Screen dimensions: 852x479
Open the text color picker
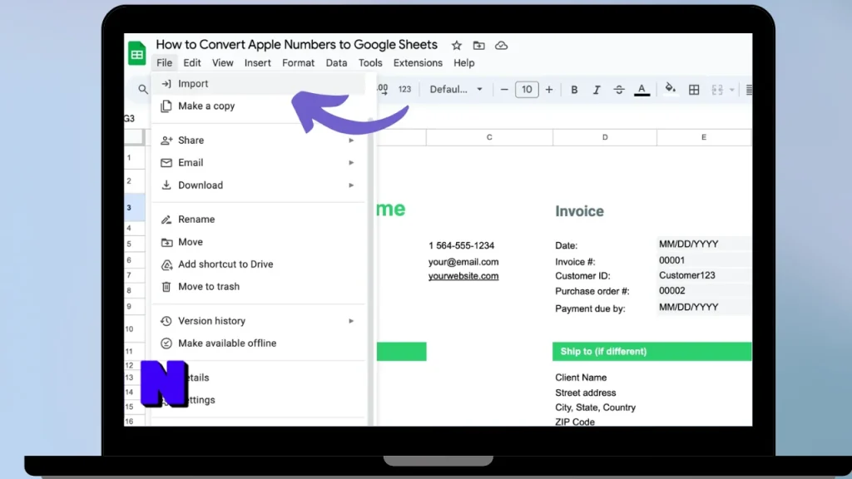[x=641, y=90]
